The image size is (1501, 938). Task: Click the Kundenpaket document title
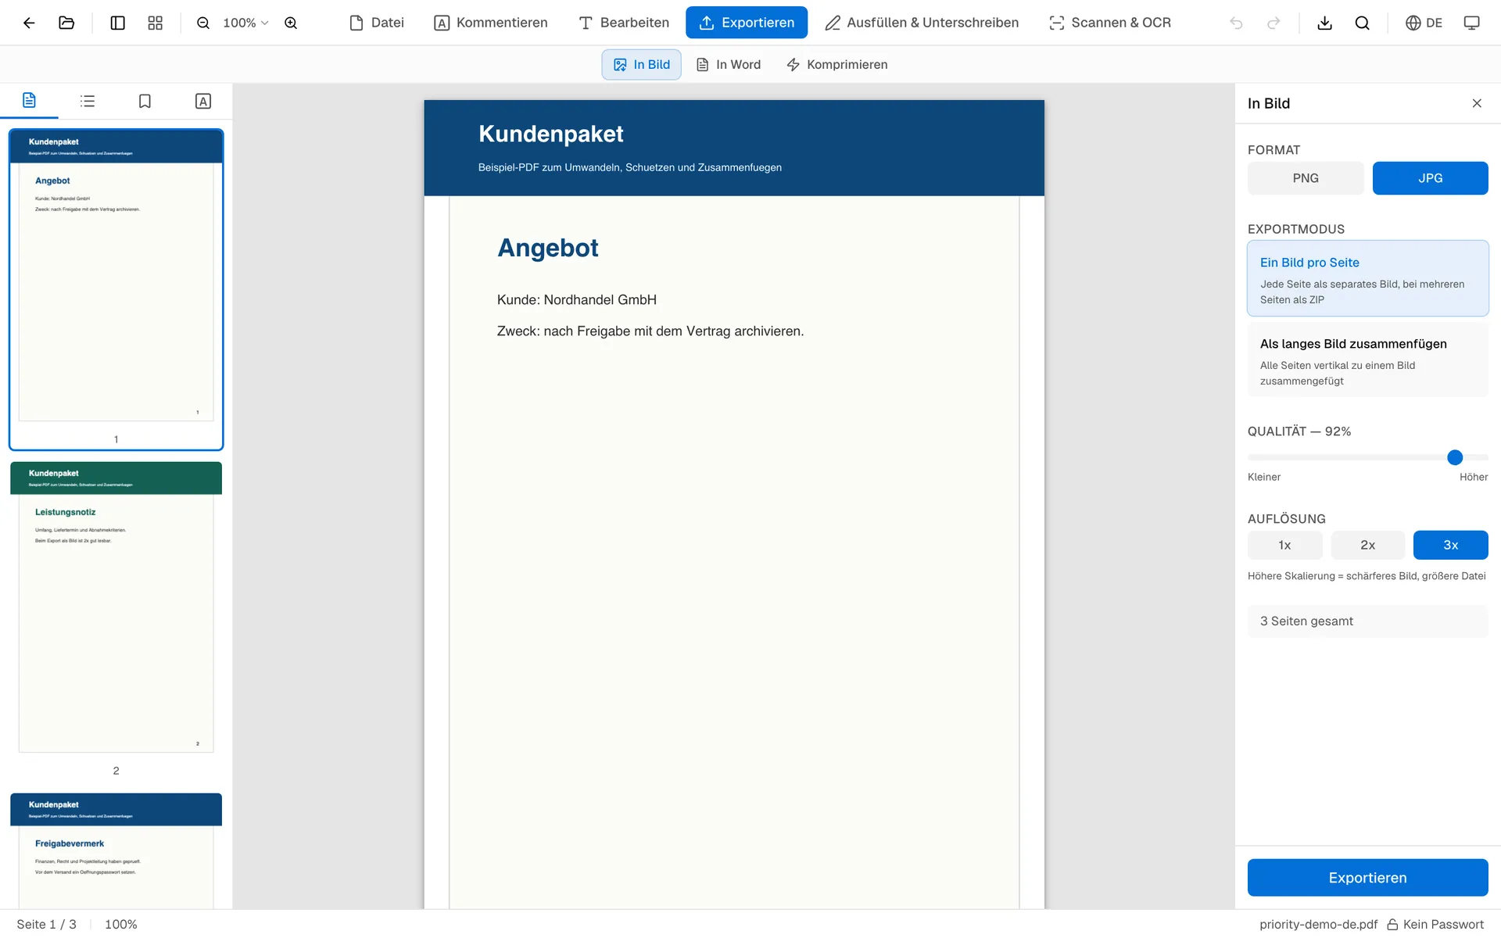(551, 134)
